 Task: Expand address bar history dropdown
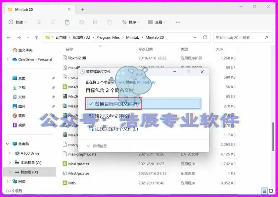click(x=195, y=38)
